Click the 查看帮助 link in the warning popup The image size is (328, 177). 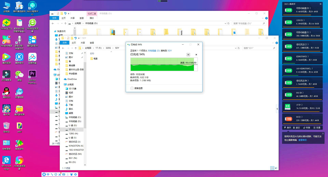click(x=302, y=140)
